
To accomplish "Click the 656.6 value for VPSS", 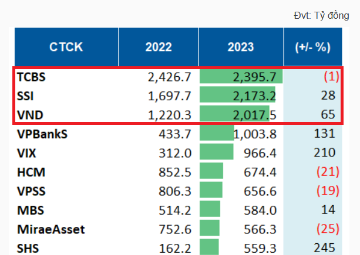I will pos(260,191).
